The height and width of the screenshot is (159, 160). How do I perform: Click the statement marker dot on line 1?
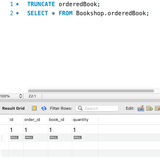(17, 4)
